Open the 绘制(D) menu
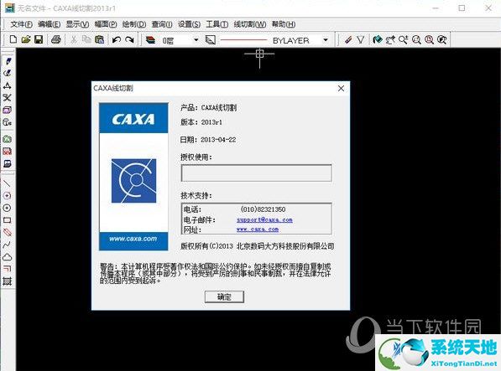Screen dimensions: 501x371 click(134, 24)
